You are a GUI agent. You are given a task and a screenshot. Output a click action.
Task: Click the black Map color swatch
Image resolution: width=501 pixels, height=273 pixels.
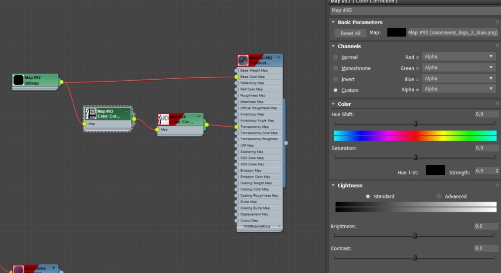(396, 32)
